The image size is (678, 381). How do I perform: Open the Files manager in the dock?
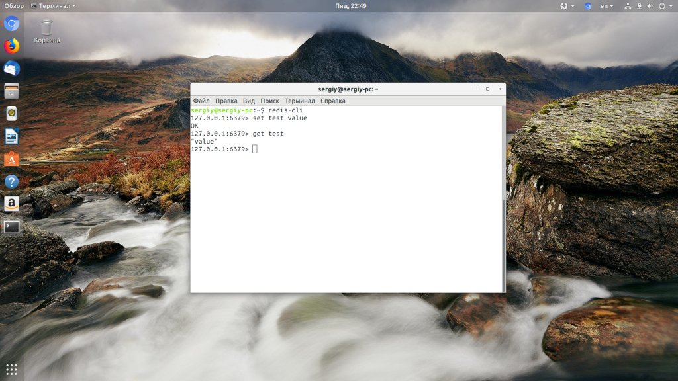(x=12, y=91)
